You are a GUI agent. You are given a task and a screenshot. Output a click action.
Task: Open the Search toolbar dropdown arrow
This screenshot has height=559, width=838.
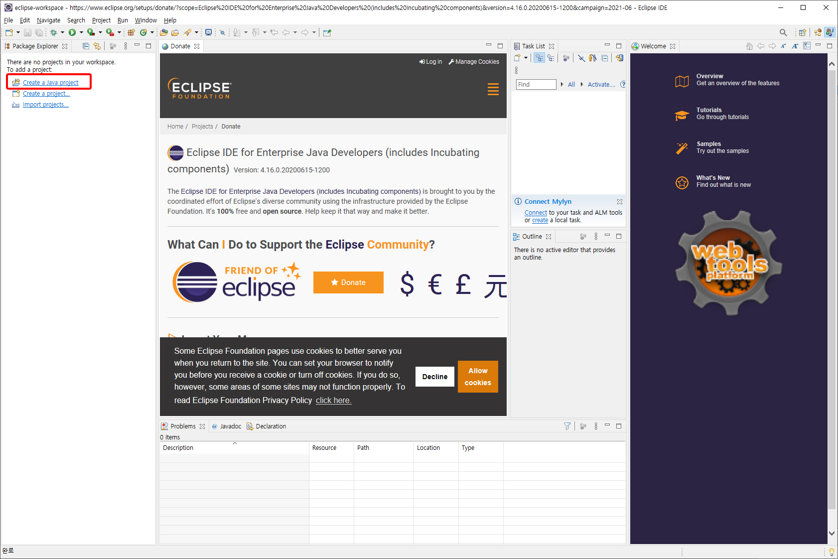pos(196,32)
